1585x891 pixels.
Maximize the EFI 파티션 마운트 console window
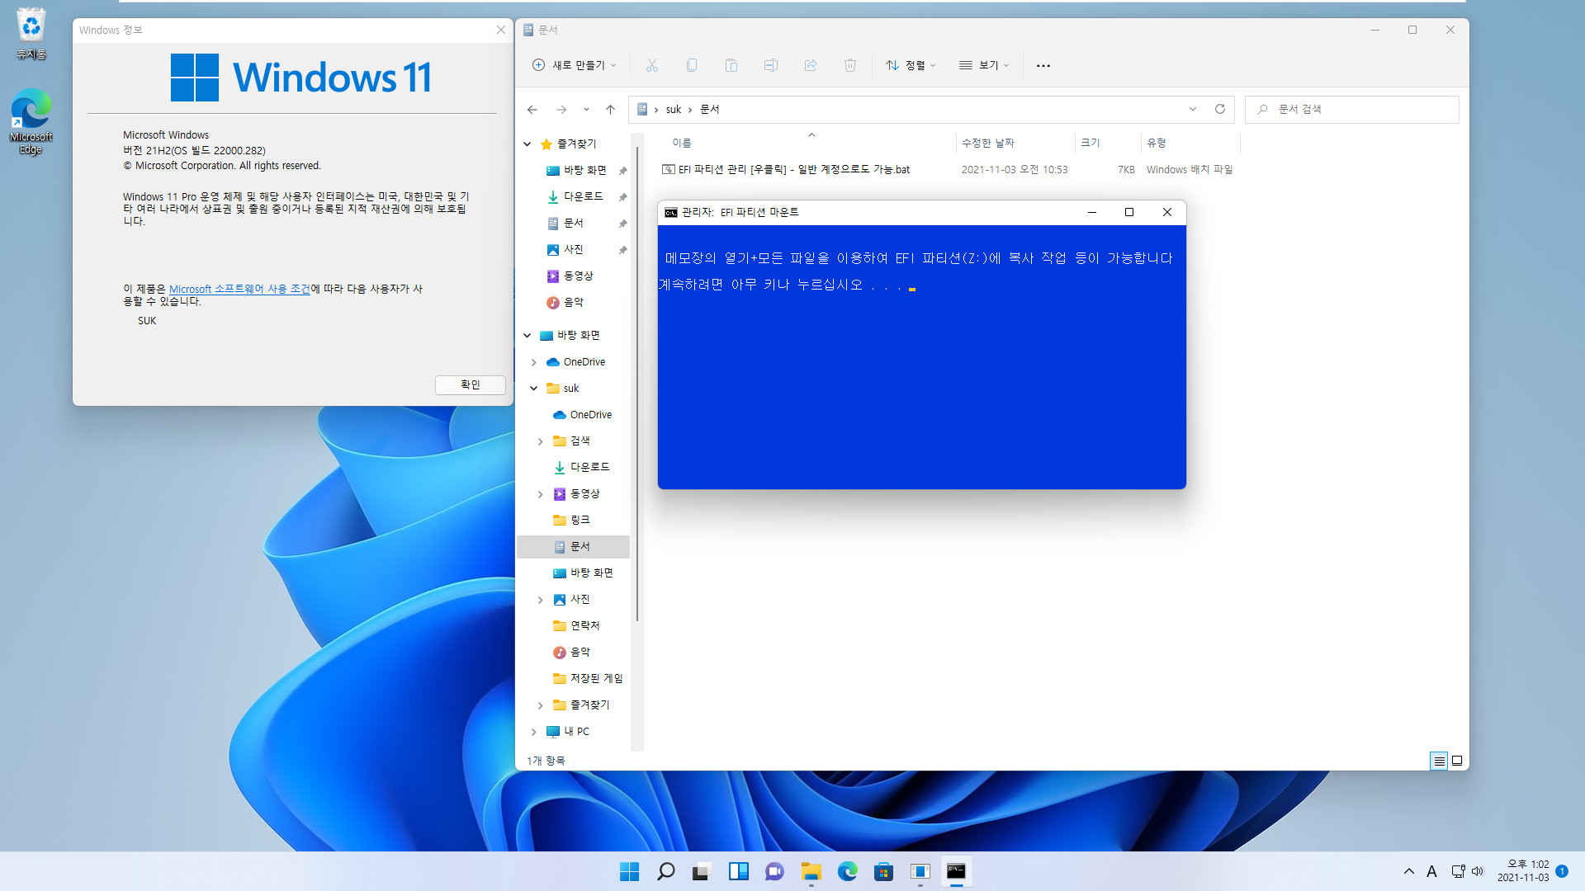coord(1129,212)
